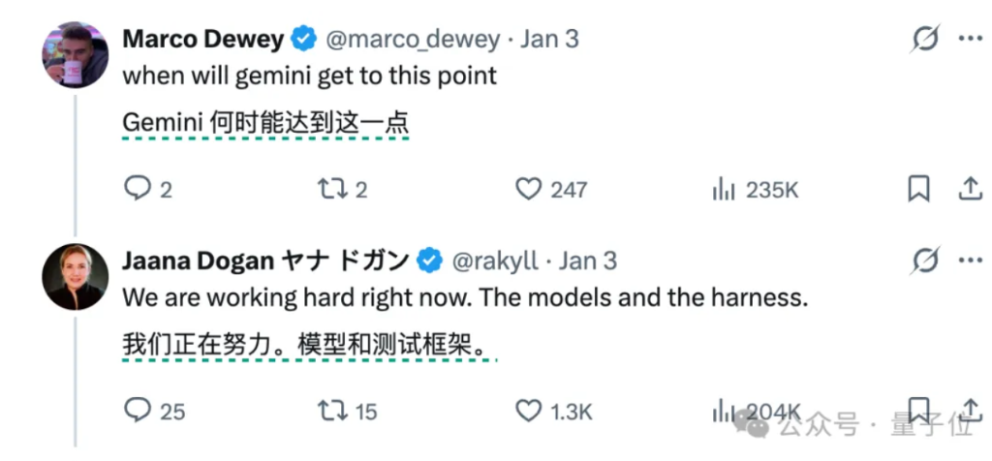Share Marco Dewey's tweet
The image size is (992, 461).
point(970,188)
